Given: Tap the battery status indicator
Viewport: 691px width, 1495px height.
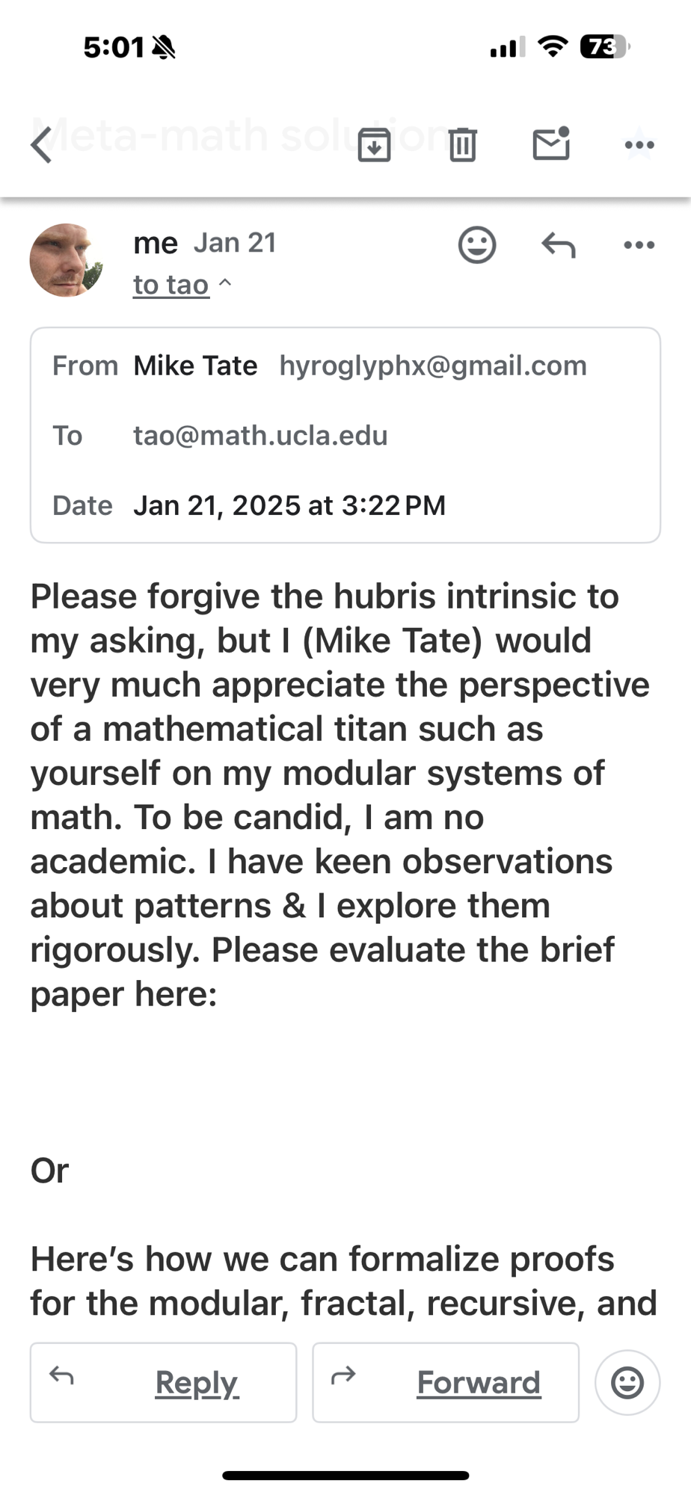Looking at the screenshot, I should (604, 47).
